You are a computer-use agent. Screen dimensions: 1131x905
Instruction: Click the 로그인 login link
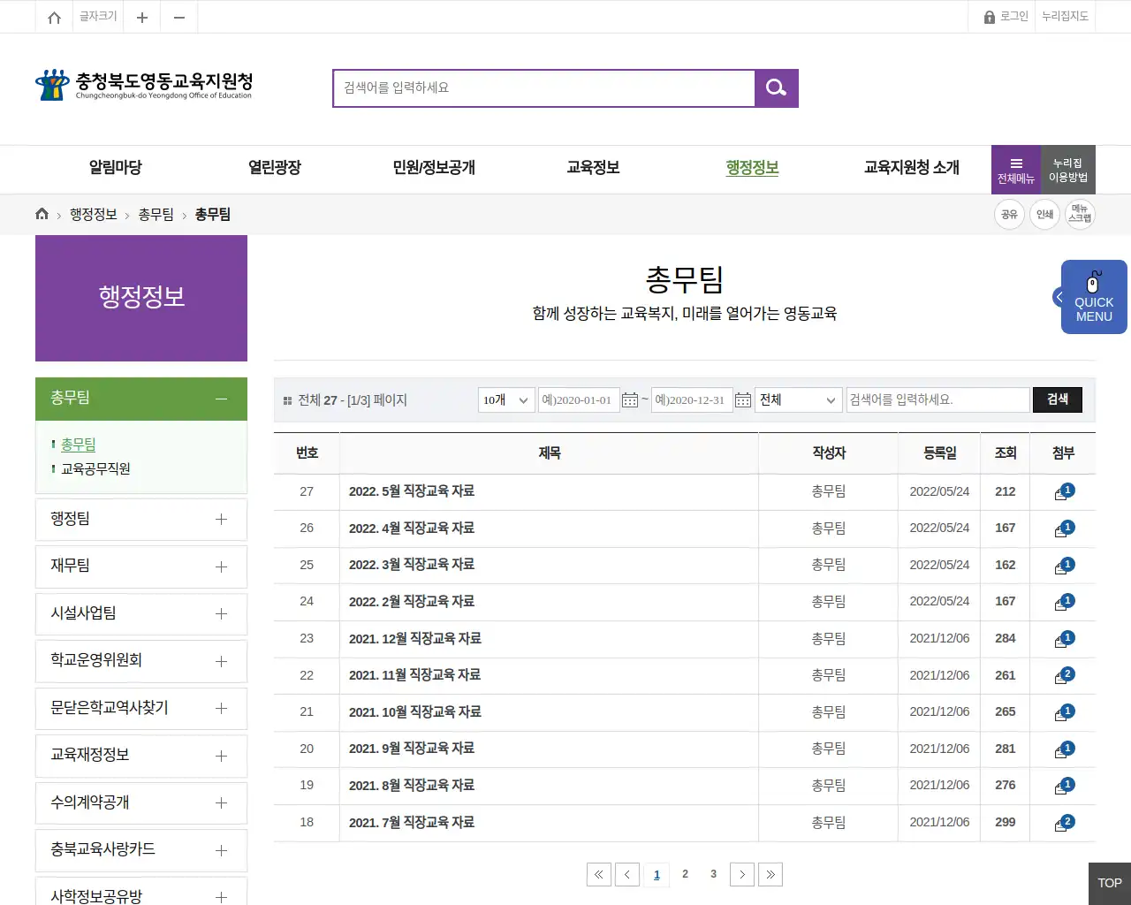point(1006,17)
